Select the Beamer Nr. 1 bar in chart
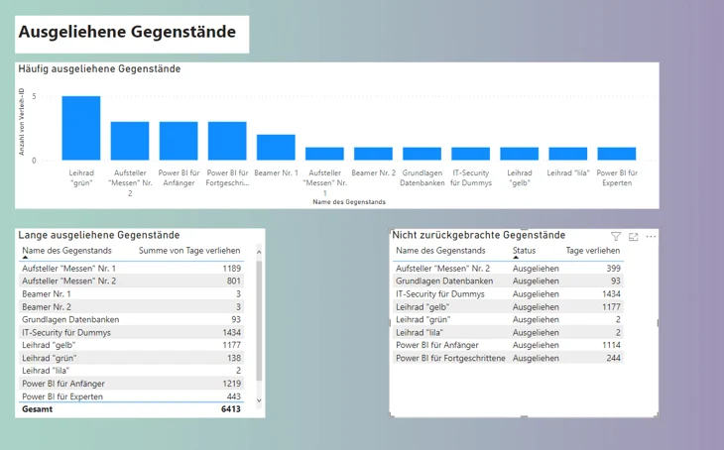The image size is (724, 450). pos(276,148)
